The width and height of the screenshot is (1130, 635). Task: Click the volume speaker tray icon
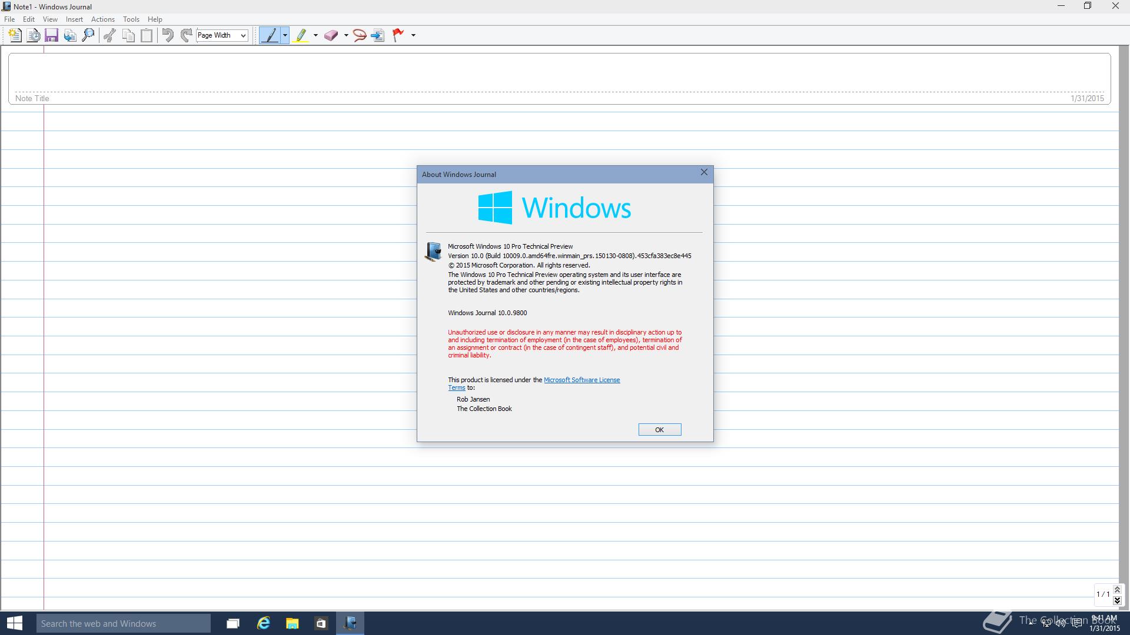coord(1061,623)
